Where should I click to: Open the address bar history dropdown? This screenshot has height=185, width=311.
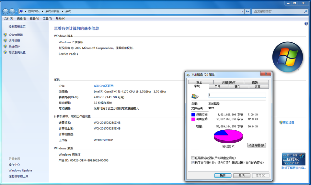242,11
